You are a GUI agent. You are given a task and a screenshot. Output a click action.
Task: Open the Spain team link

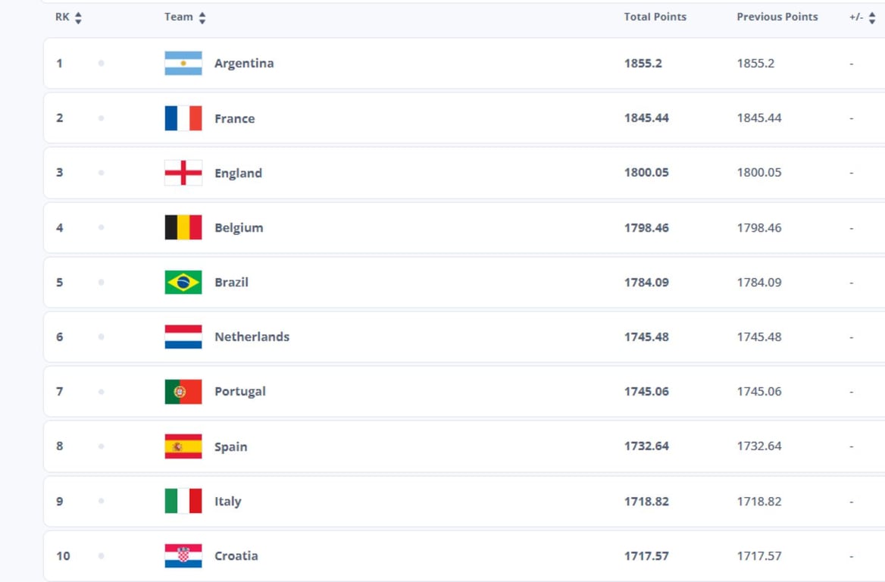230,446
